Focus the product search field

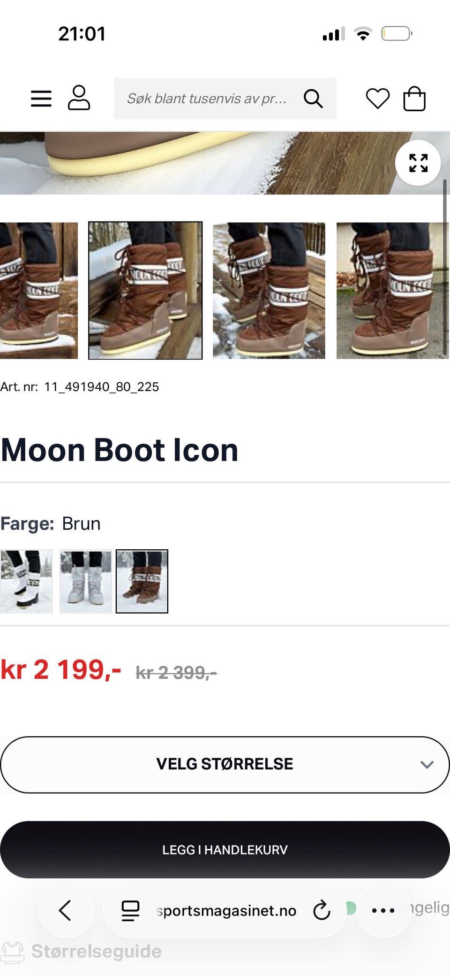coord(207,99)
